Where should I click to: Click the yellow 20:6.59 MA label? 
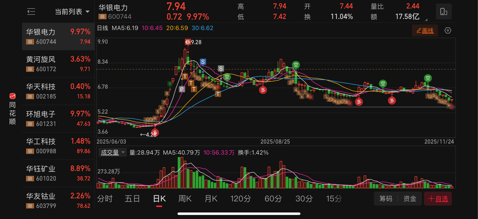pyautogui.click(x=177, y=28)
